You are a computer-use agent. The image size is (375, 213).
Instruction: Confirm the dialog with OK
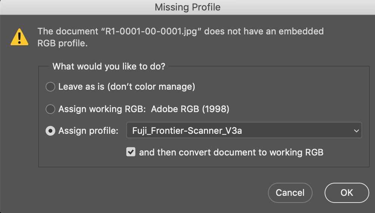[347, 192]
